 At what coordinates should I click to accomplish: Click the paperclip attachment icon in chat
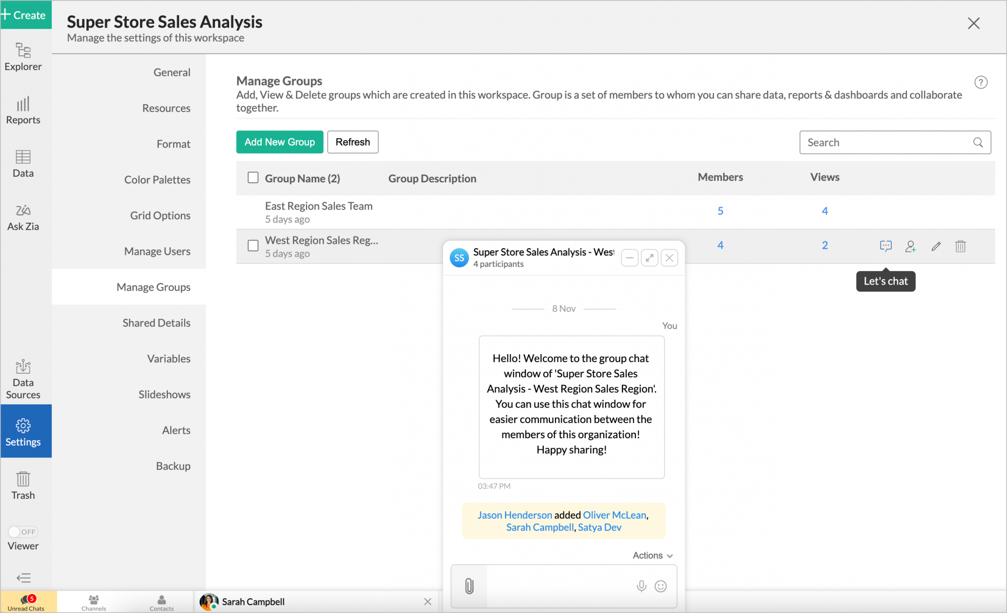469,586
